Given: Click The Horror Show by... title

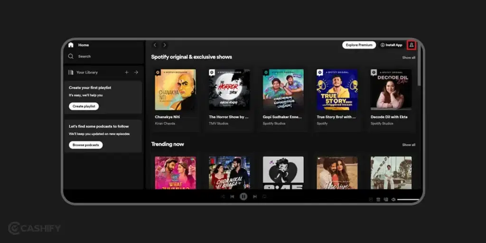Looking at the screenshot, I should coord(229,117).
